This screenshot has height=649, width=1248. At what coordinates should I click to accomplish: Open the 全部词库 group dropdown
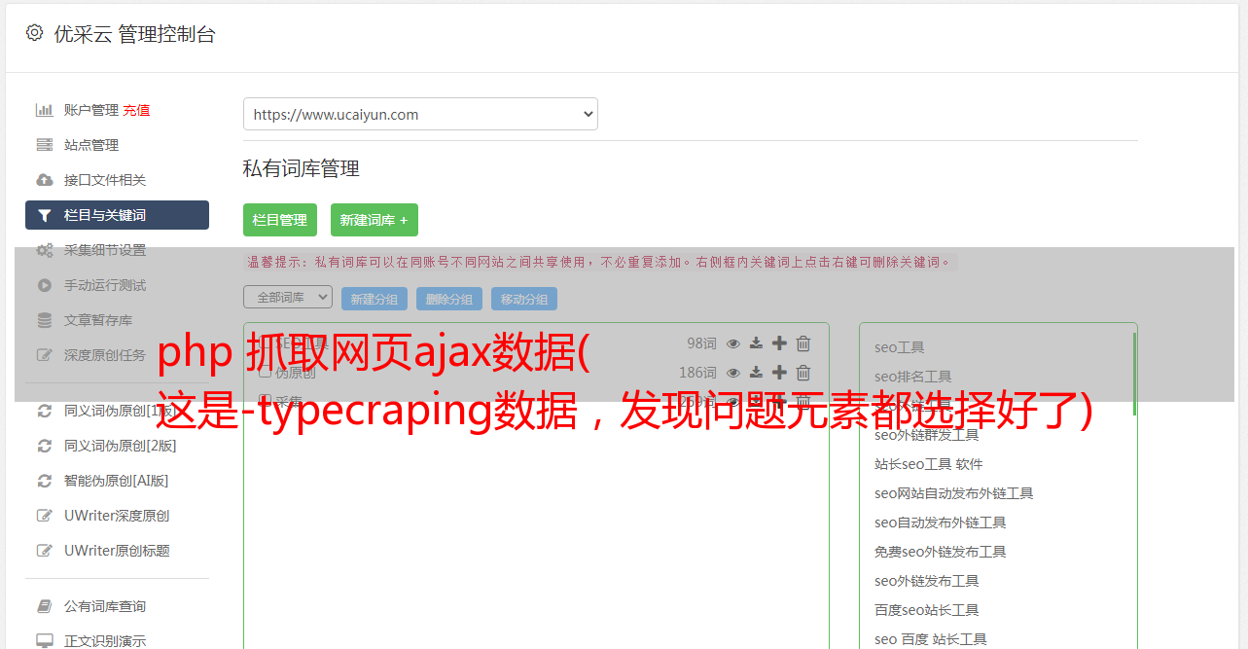[288, 297]
